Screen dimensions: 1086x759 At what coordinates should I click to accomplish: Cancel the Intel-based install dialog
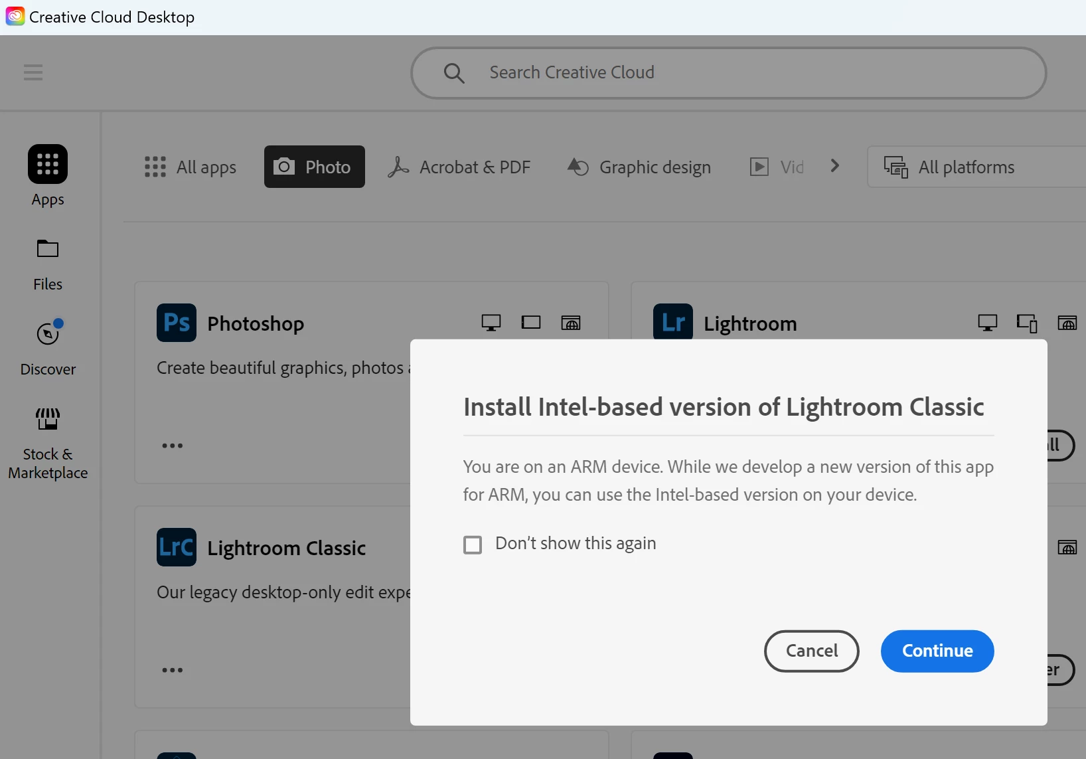pyautogui.click(x=812, y=651)
